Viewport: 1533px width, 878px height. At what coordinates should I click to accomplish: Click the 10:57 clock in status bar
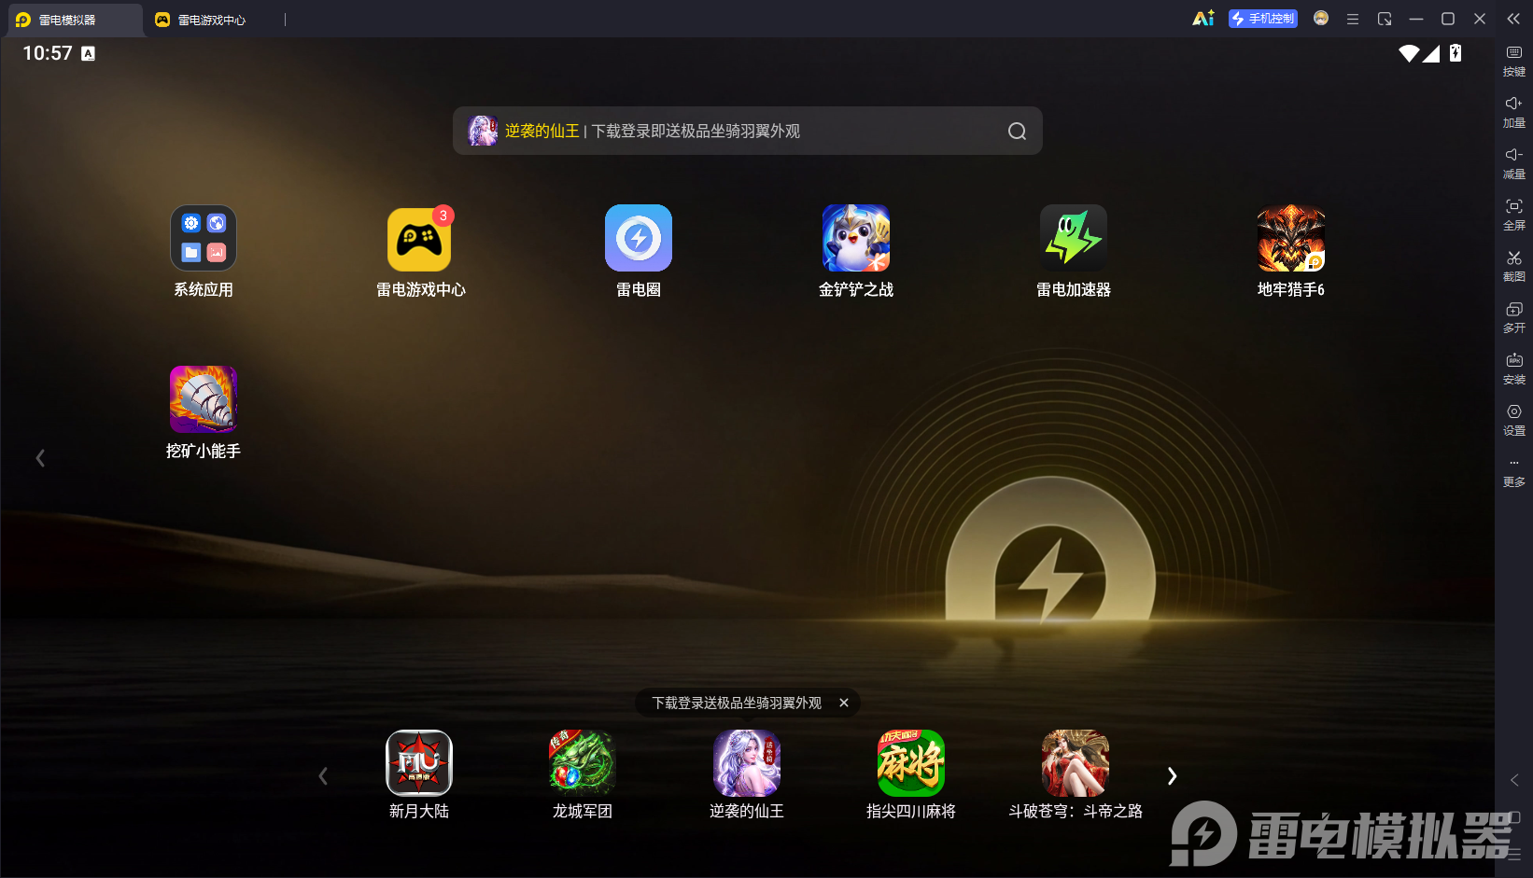coord(48,53)
